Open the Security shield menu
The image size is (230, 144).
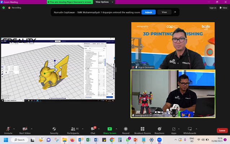54,131
